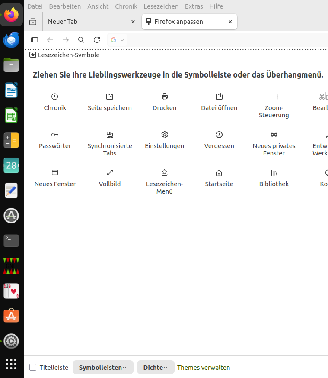Click the Passwörter key icon
328x378 pixels.
(55, 135)
